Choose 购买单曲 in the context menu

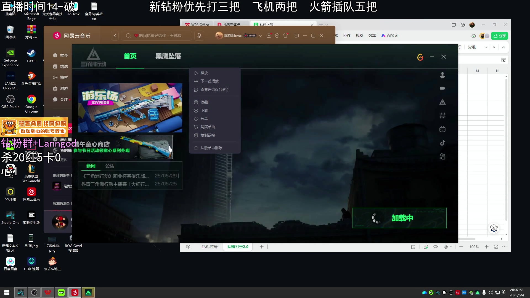214,127
